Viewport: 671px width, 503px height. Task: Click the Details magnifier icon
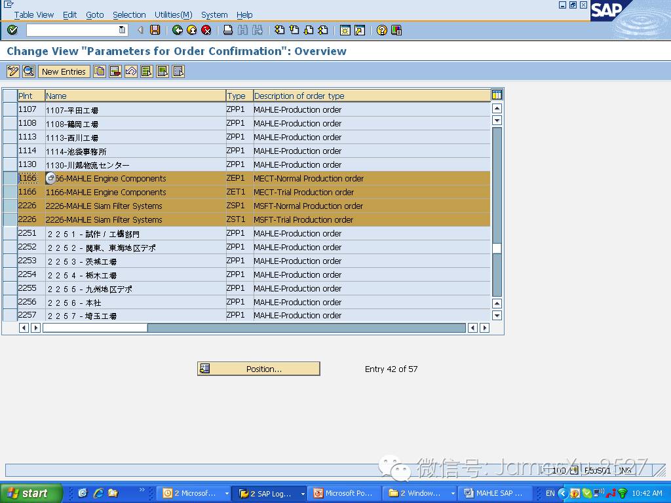tap(29, 71)
